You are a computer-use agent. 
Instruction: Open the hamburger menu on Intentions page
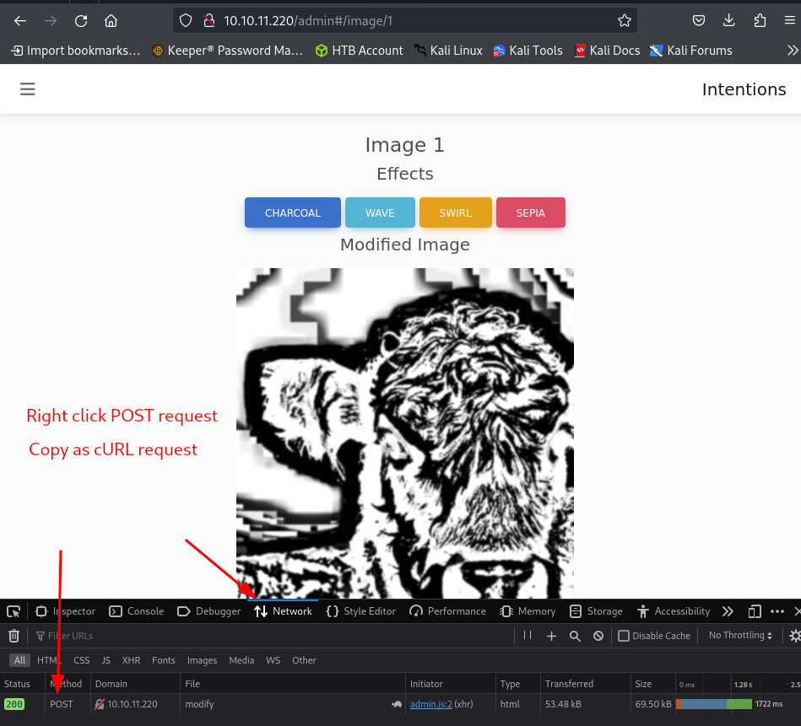(28, 89)
